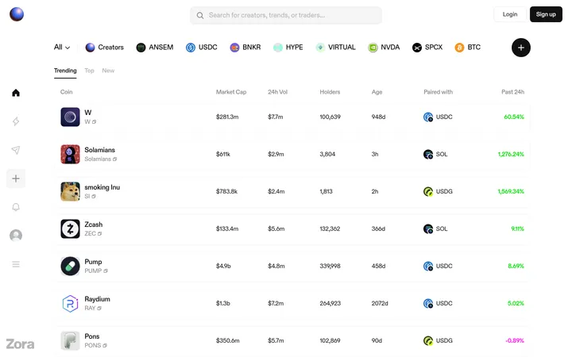Click the Zcash $133.4m market cap

coord(227,228)
